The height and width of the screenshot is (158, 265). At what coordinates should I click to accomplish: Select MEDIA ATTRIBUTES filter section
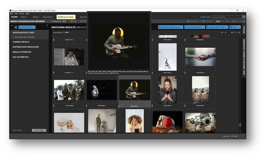[22, 52]
